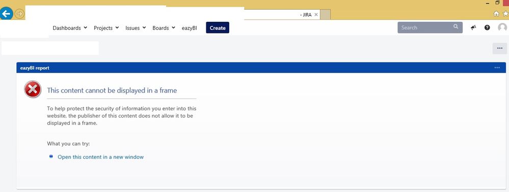
Task: Click the browser forward arrow button
Action: point(19,14)
